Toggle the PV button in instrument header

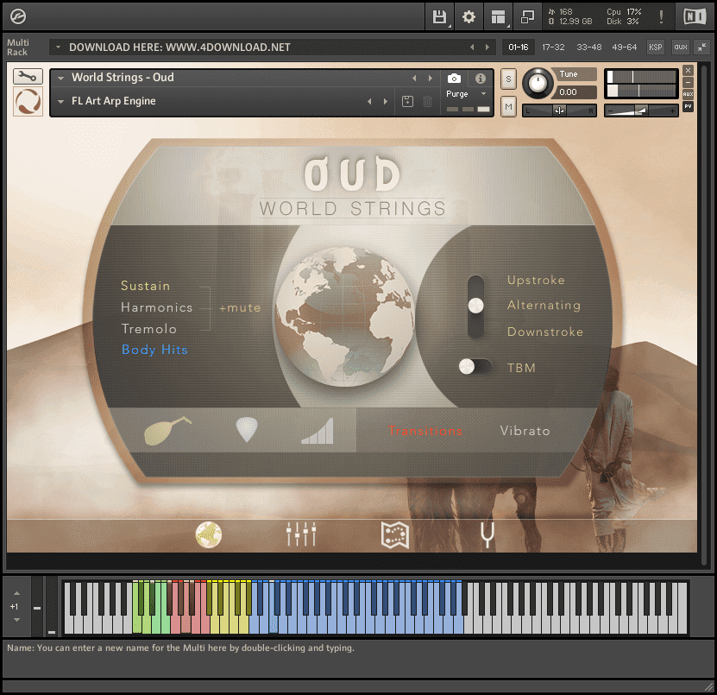tap(688, 106)
